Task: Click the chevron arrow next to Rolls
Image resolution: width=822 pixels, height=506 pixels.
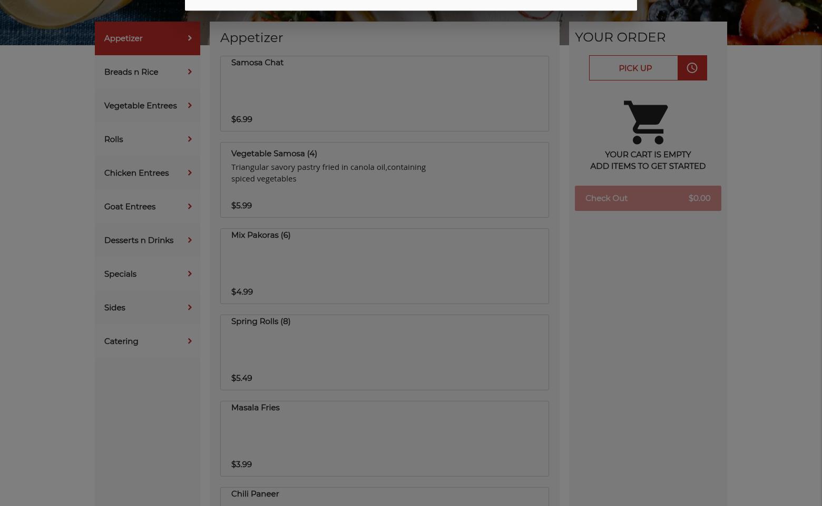Action: pos(190,139)
